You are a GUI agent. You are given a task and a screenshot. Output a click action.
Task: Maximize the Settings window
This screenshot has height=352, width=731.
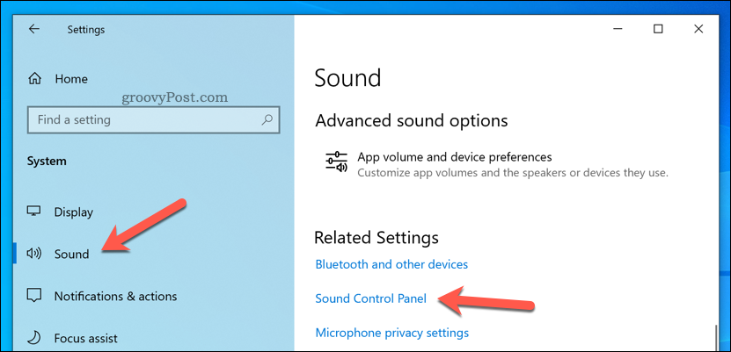pyautogui.click(x=658, y=29)
